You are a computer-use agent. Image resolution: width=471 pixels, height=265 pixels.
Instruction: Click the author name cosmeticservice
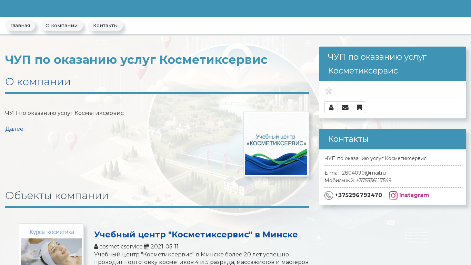pos(121,247)
